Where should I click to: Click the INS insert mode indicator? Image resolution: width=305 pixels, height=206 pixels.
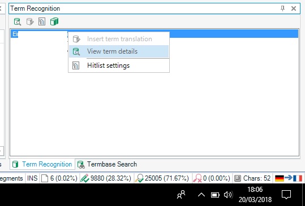coord(32,178)
